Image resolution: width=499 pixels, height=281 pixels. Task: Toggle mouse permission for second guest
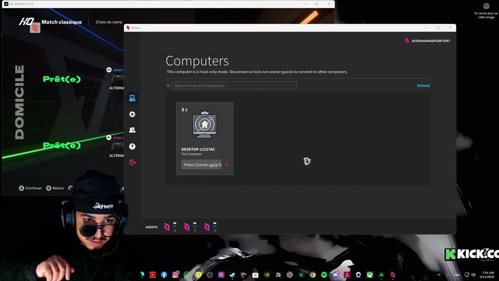tap(195, 230)
